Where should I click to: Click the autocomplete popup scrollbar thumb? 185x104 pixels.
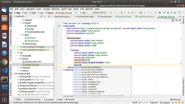pyautogui.click(x=131, y=68)
